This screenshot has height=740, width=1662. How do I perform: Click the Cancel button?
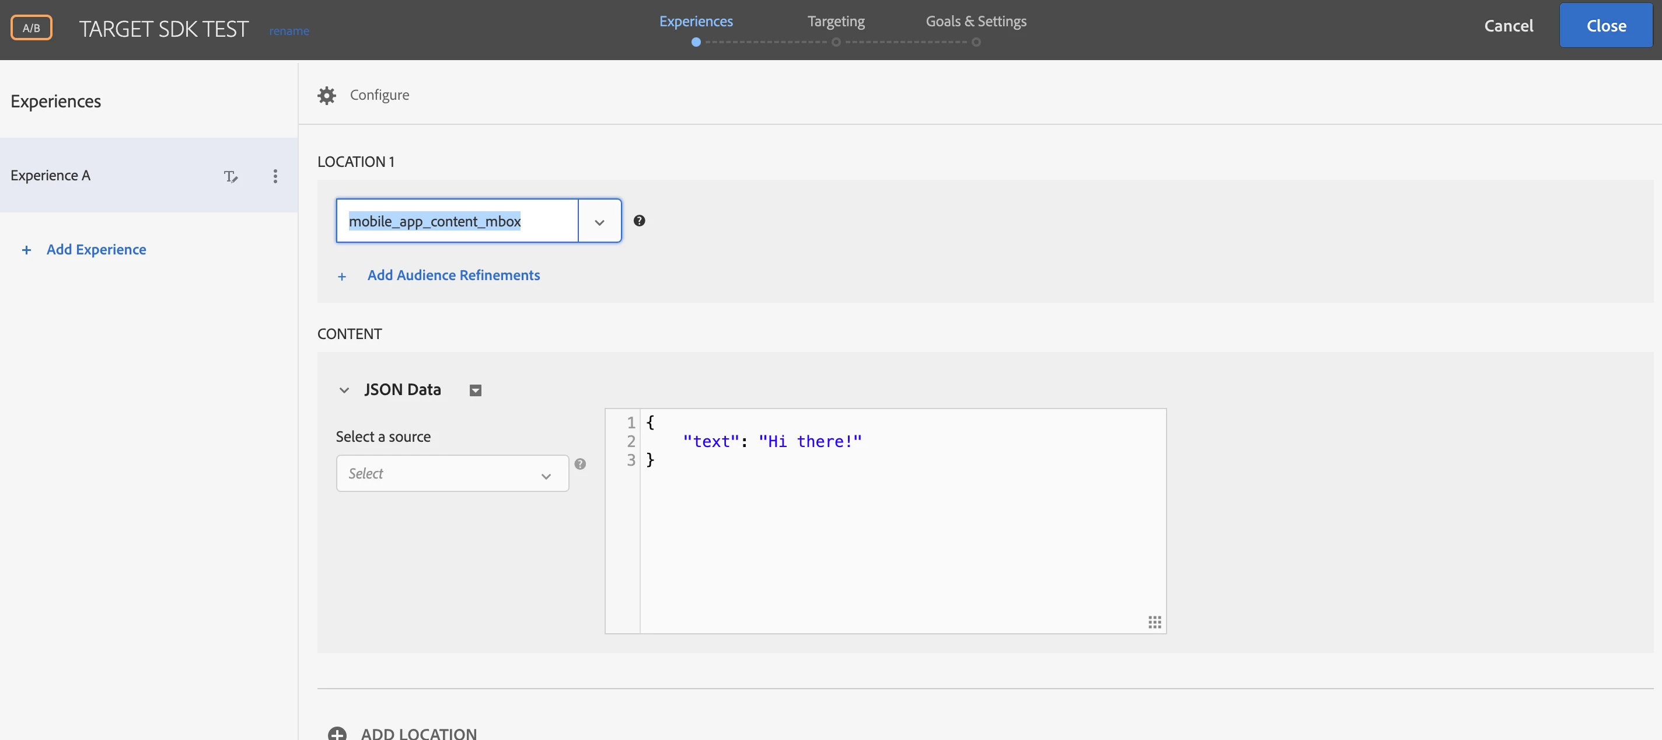point(1508,26)
